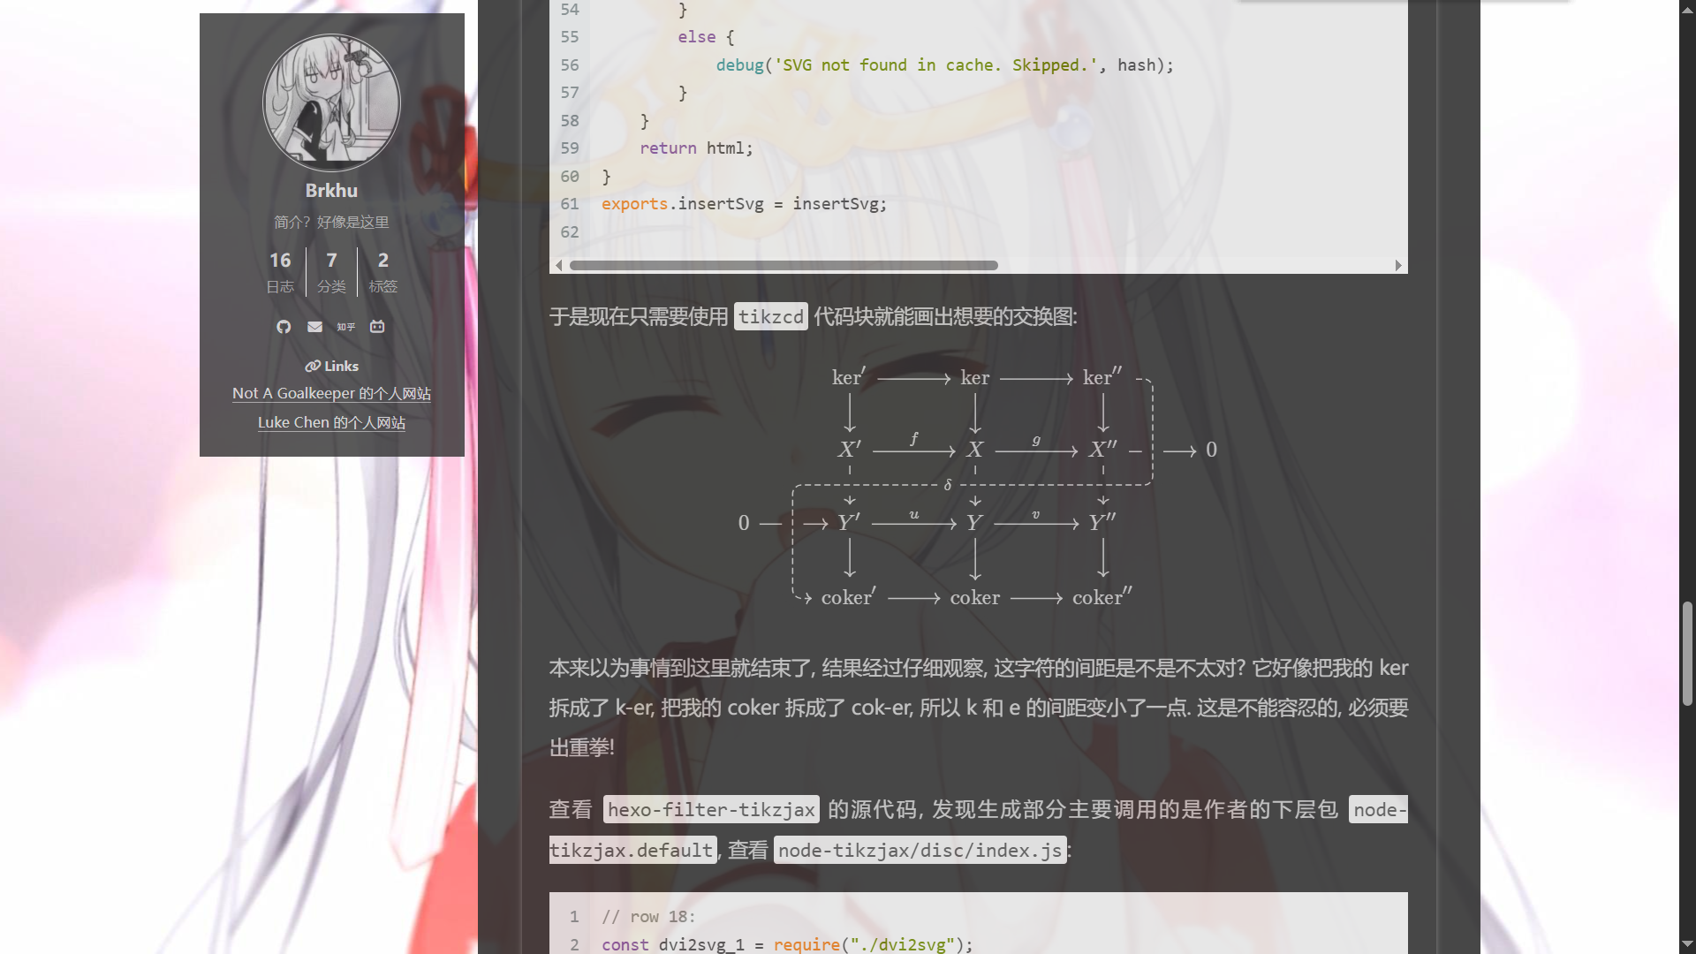
Task: Open the 7 分类 categories count
Action: (331, 271)
